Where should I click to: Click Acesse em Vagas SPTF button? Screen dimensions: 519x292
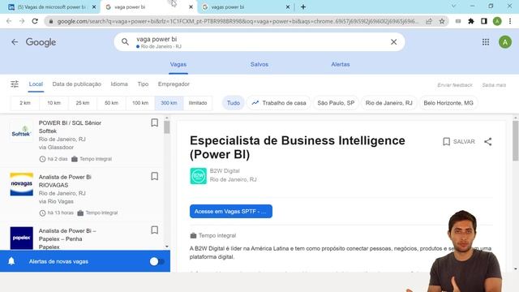tap(231, 211)
